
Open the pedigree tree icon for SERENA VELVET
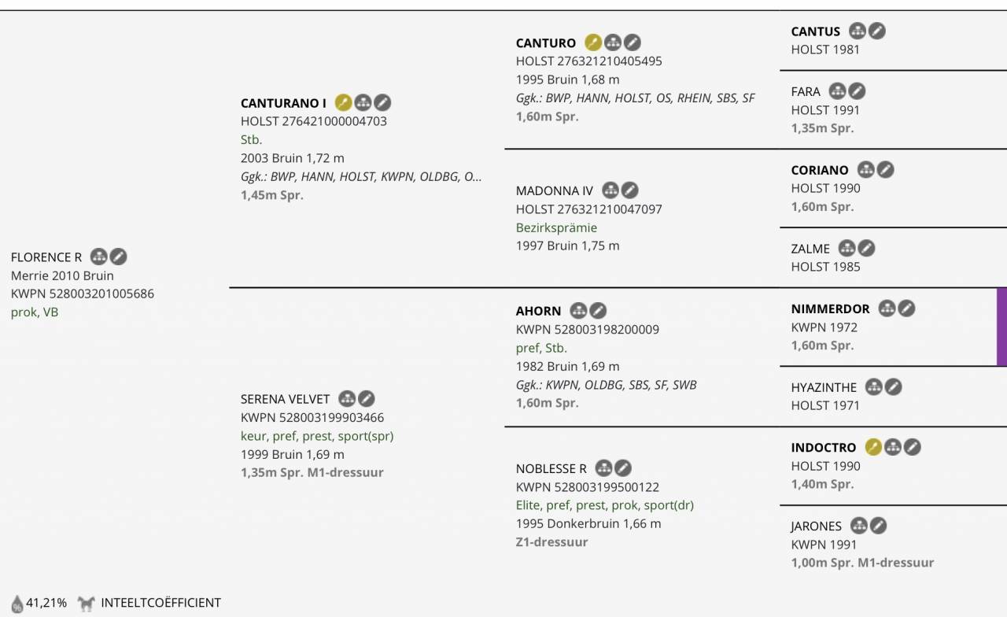[x=347, y=399]
